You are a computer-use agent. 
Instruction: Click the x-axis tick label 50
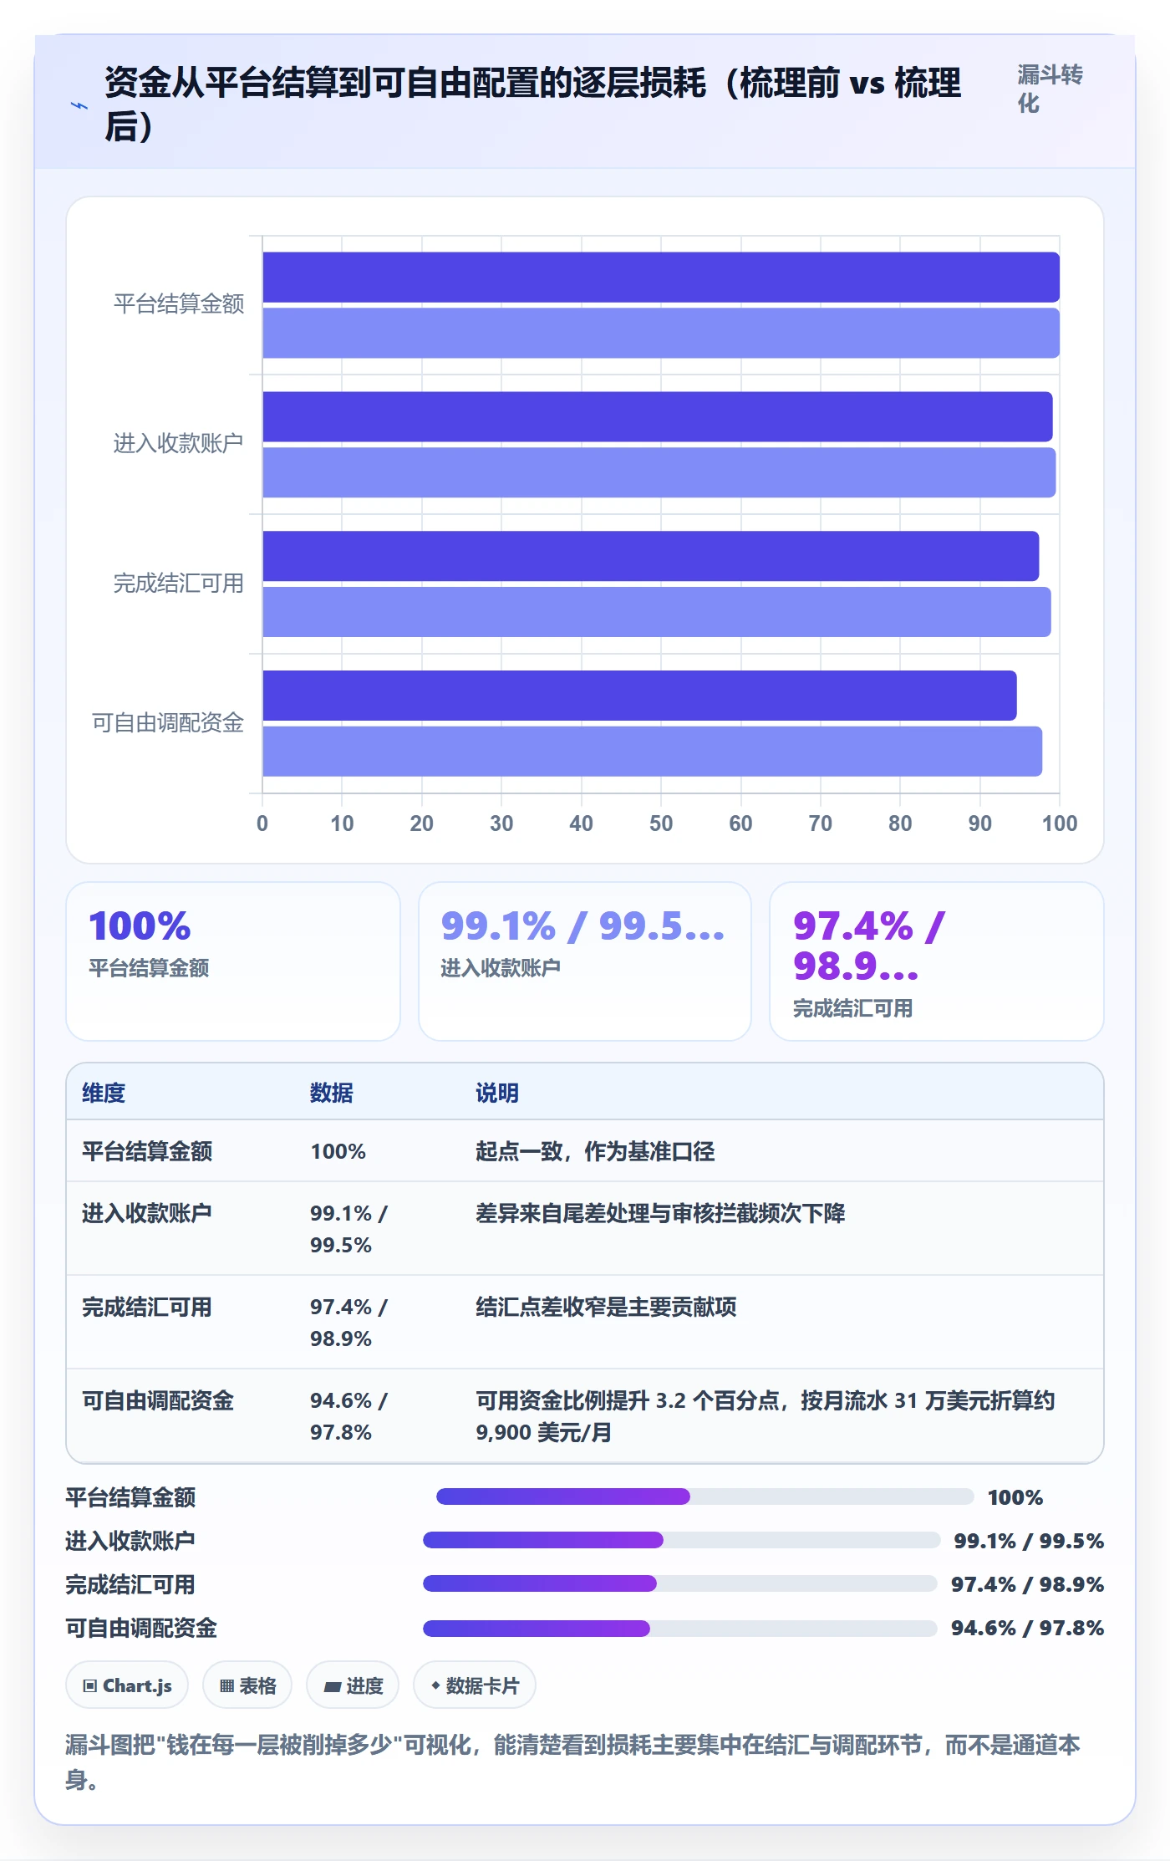pyautogui.click(x=661, y=823)
